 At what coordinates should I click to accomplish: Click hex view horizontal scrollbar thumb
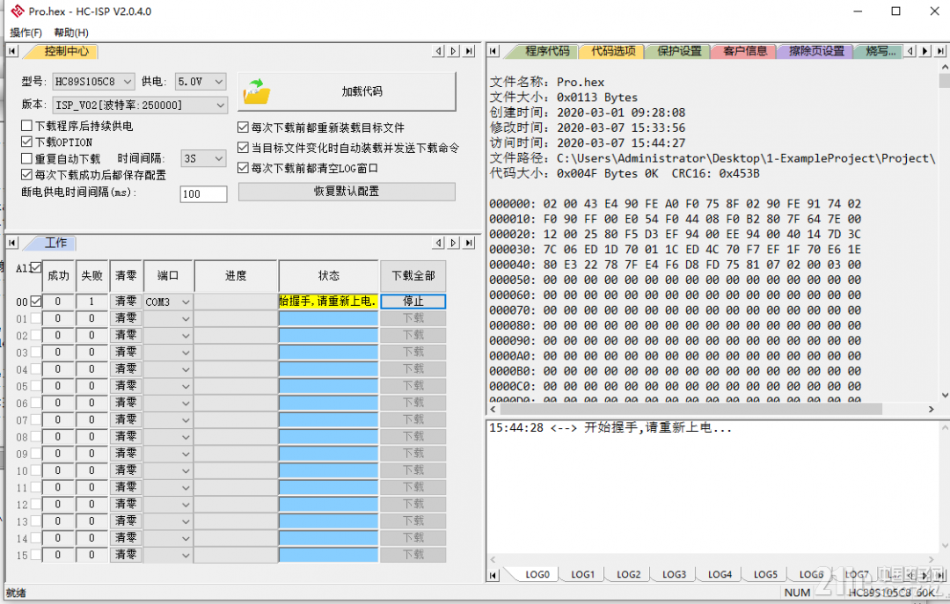(691, 410)
